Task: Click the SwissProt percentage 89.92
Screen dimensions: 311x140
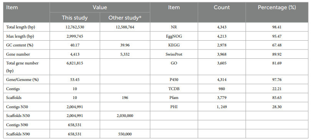Action: pos(277,54)
